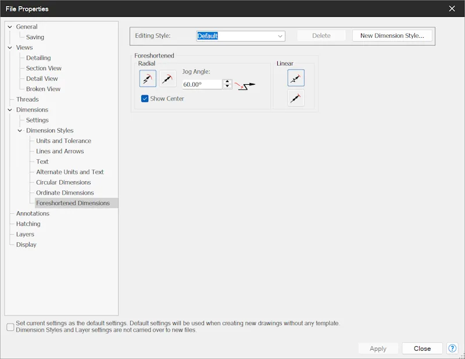
Task: Open Units and Tolerance page
Action: [63, 141]
